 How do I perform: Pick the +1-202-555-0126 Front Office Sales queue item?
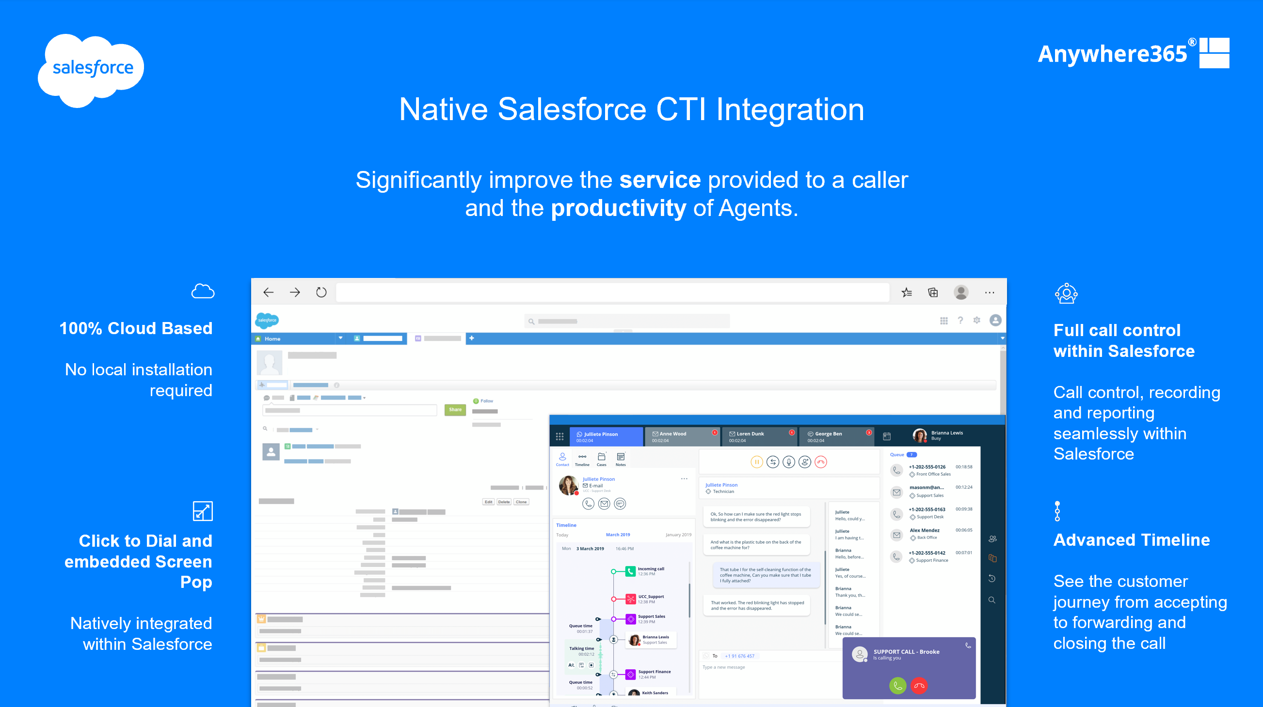(931, 470)
